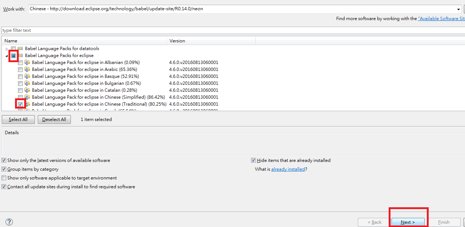Click the Chinese (Simplified) pack feature icon
The width and height of the screenshot is (465, 227).
pyautogui.click(x=27, y=97)
